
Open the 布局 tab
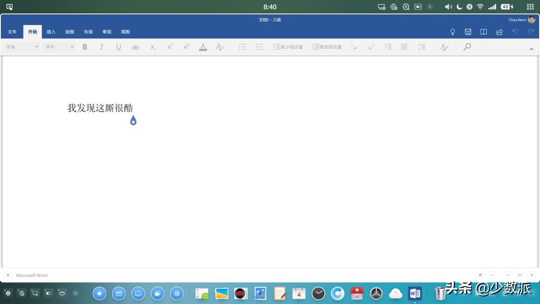tap(88, 32)
